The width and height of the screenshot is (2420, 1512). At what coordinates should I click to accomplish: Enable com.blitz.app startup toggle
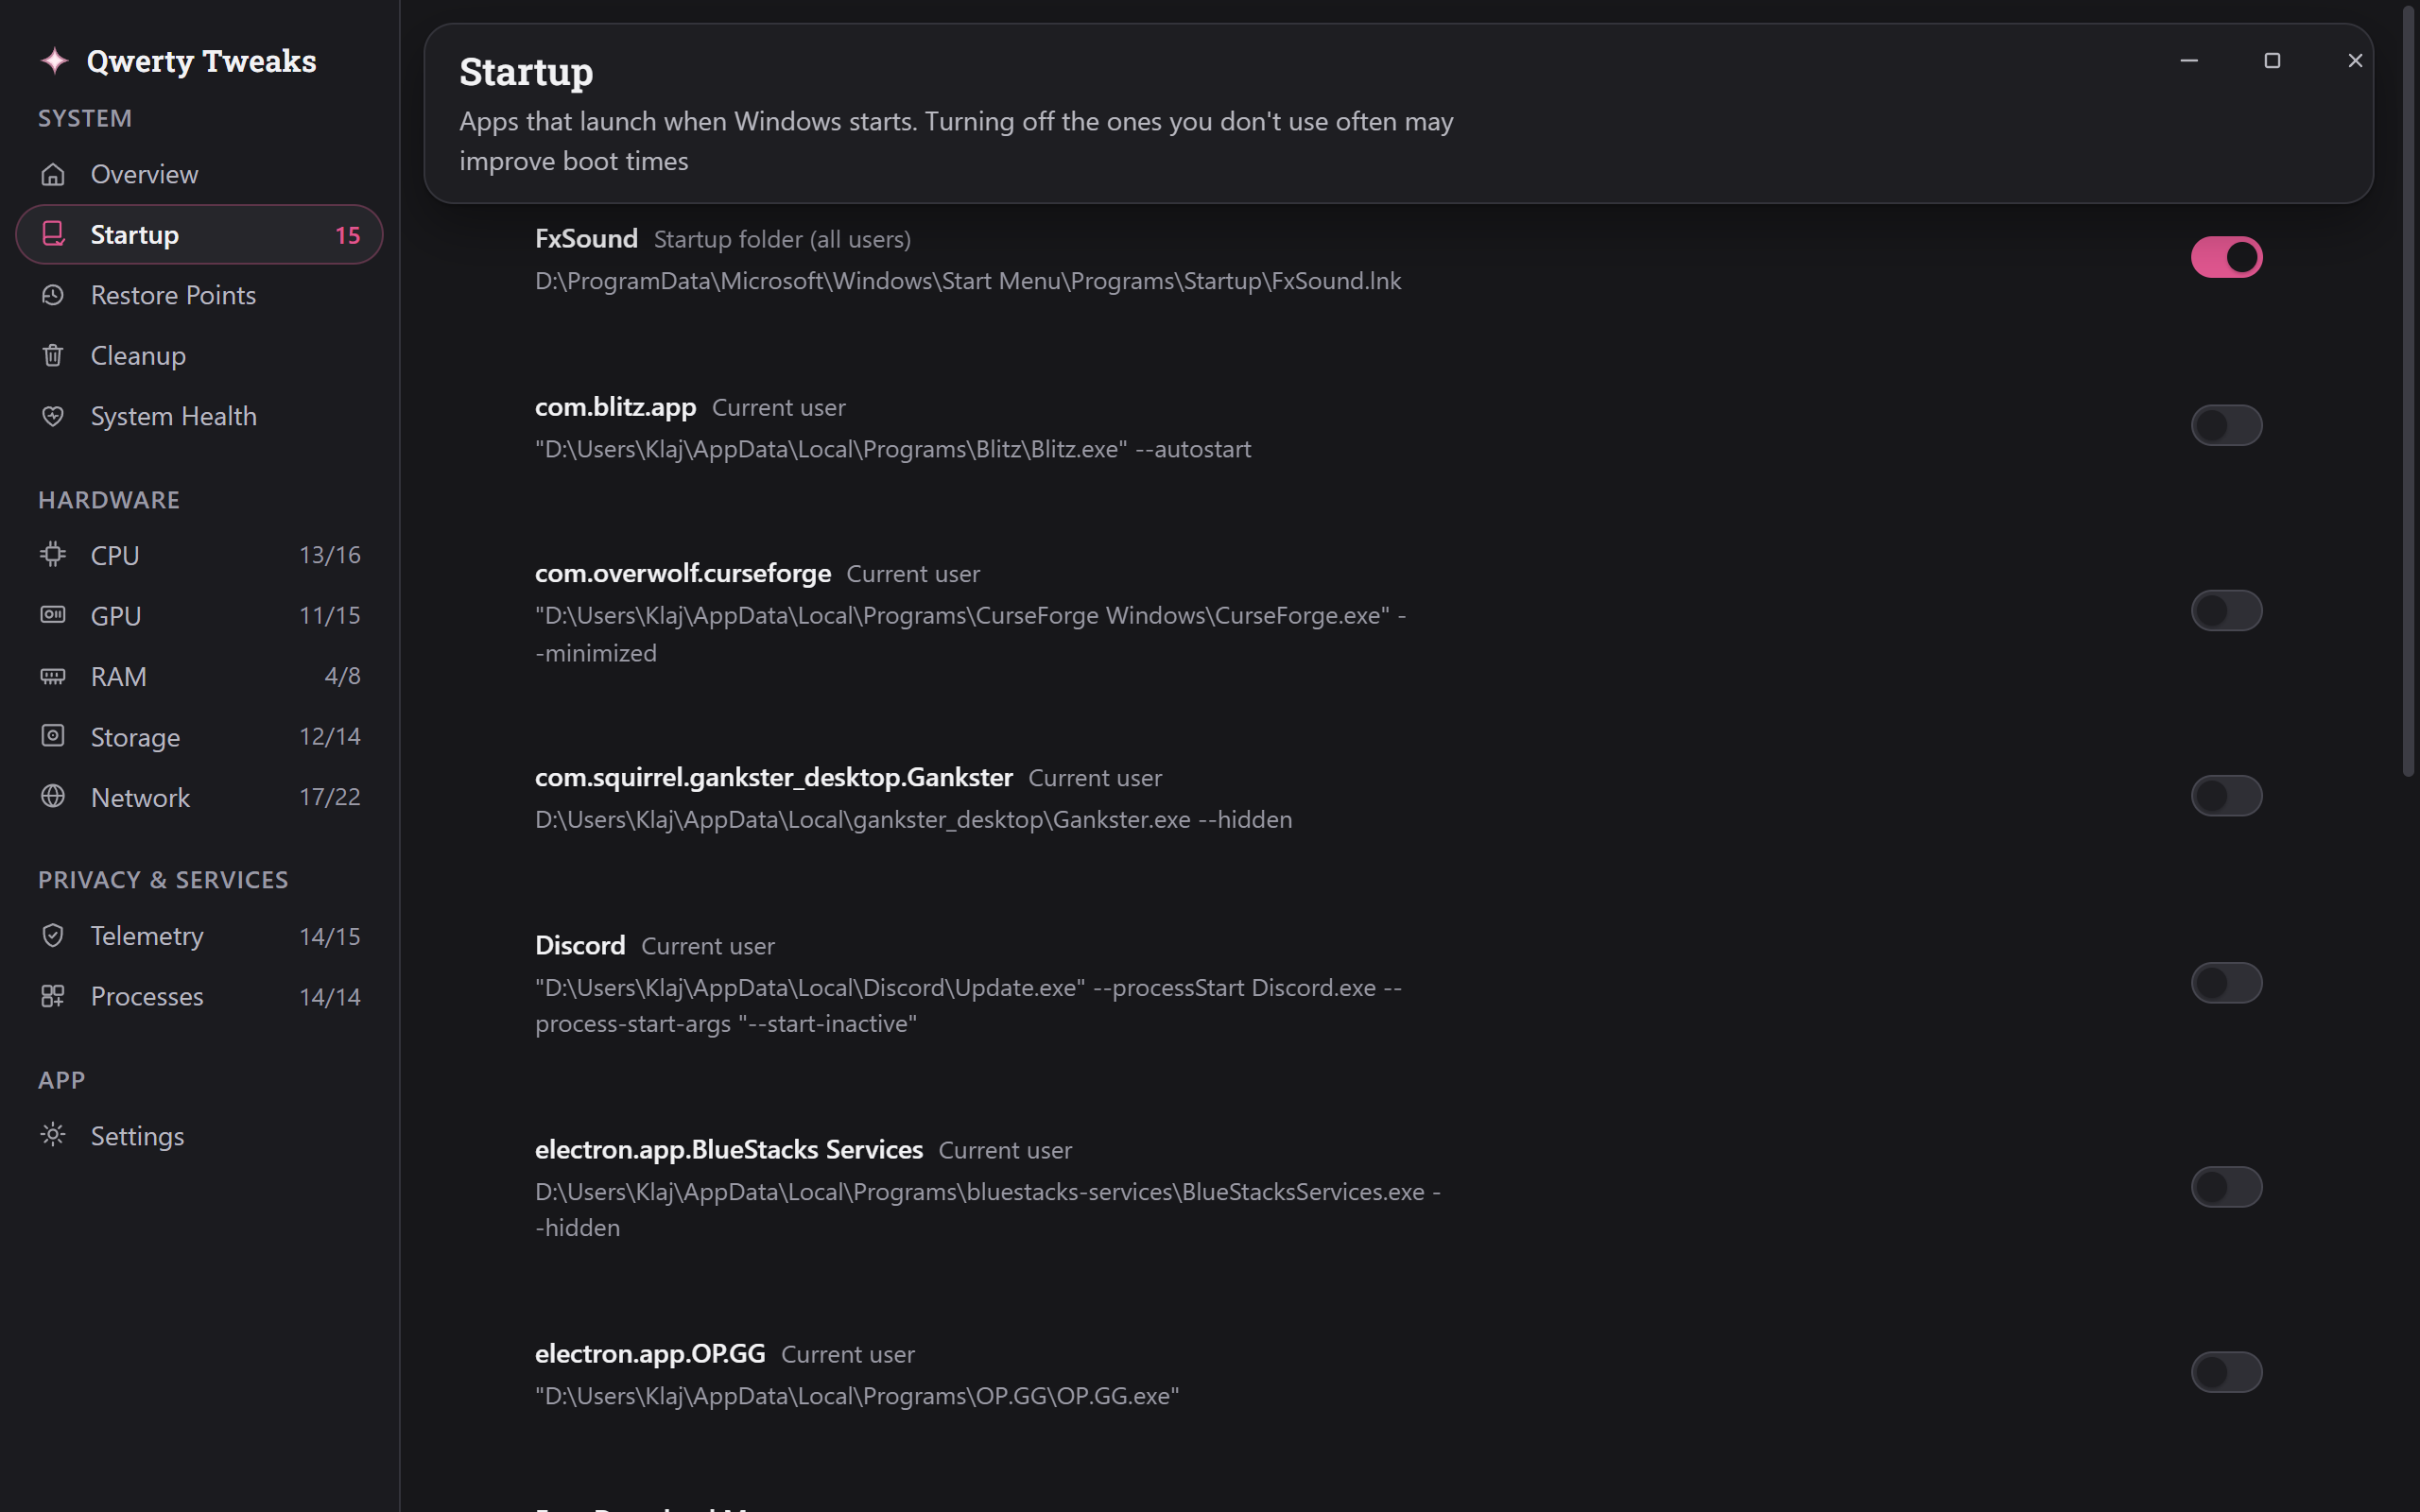click(x=2226, y=425)
